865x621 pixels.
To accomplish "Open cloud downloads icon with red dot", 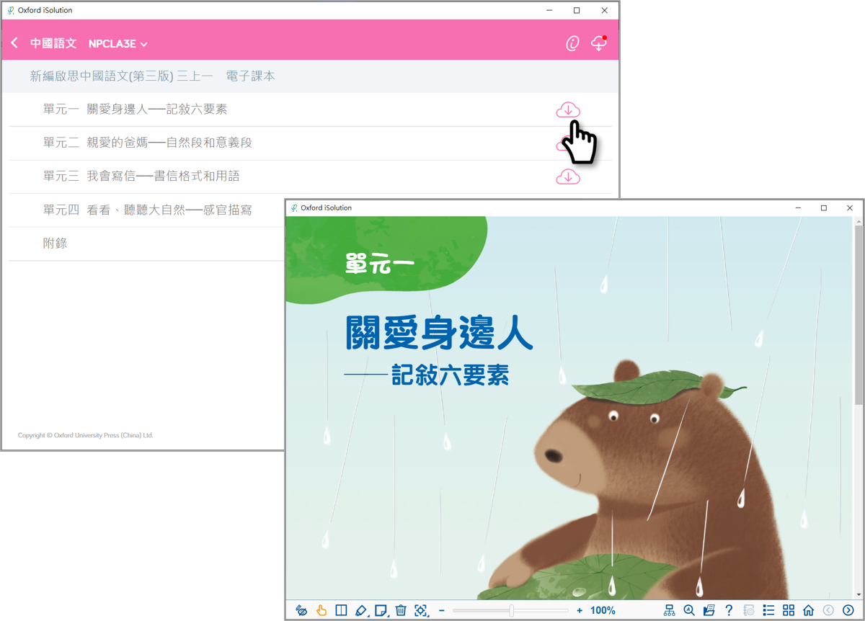I will coord(599,43).
